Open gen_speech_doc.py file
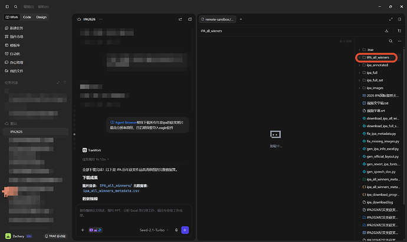The height and width of the screenshot is (242, 407). tap(379, 172)
